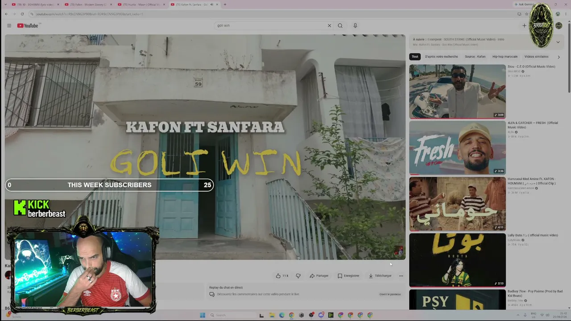The height and width of the screenshot is (321, 571).
Task: Open the Hamzaoui Med Amine HOUMANI thumbnail
Action: pos(457,204)
